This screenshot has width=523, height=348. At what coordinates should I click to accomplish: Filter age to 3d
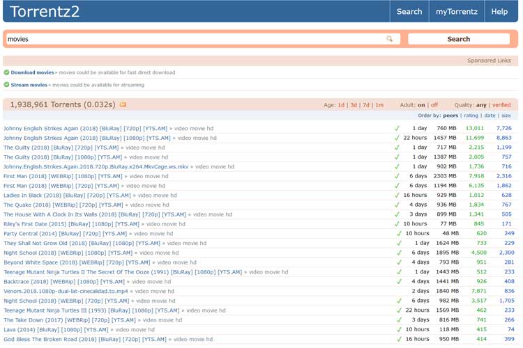click(x=354, y=105)
